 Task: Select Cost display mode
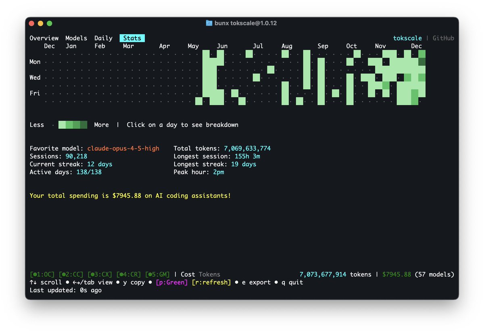[188, 274]
